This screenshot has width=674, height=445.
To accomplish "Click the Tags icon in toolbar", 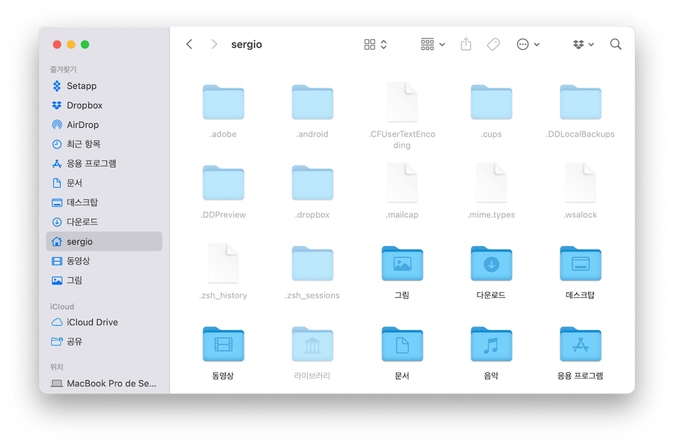I will (x=493, y=44).
